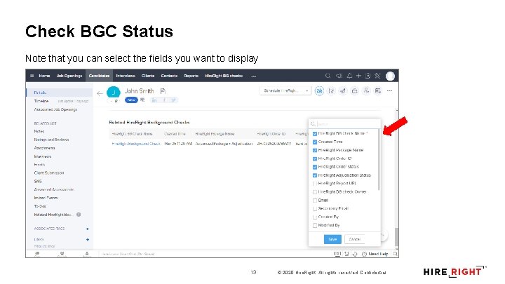505x284 pixels.
Task: Open the setup tools icon in top bar
Action: point(377,76)
